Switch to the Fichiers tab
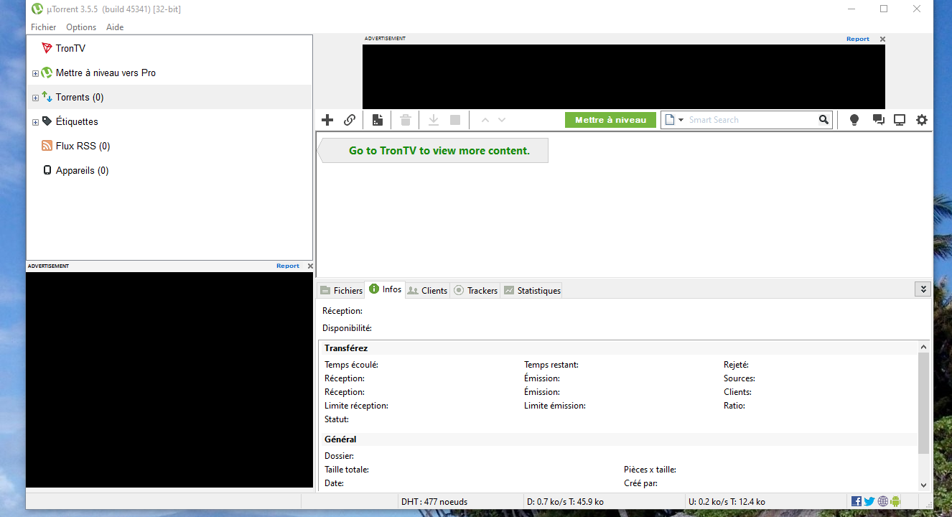The image size is (952, 517). pos(341,290)
